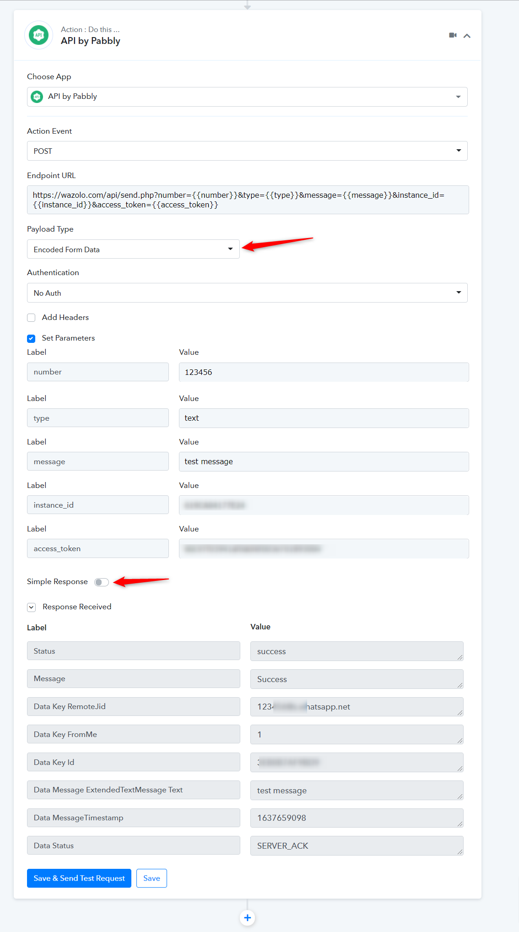
Task: Click the value field containing 123456
Action: click(324, 372)
